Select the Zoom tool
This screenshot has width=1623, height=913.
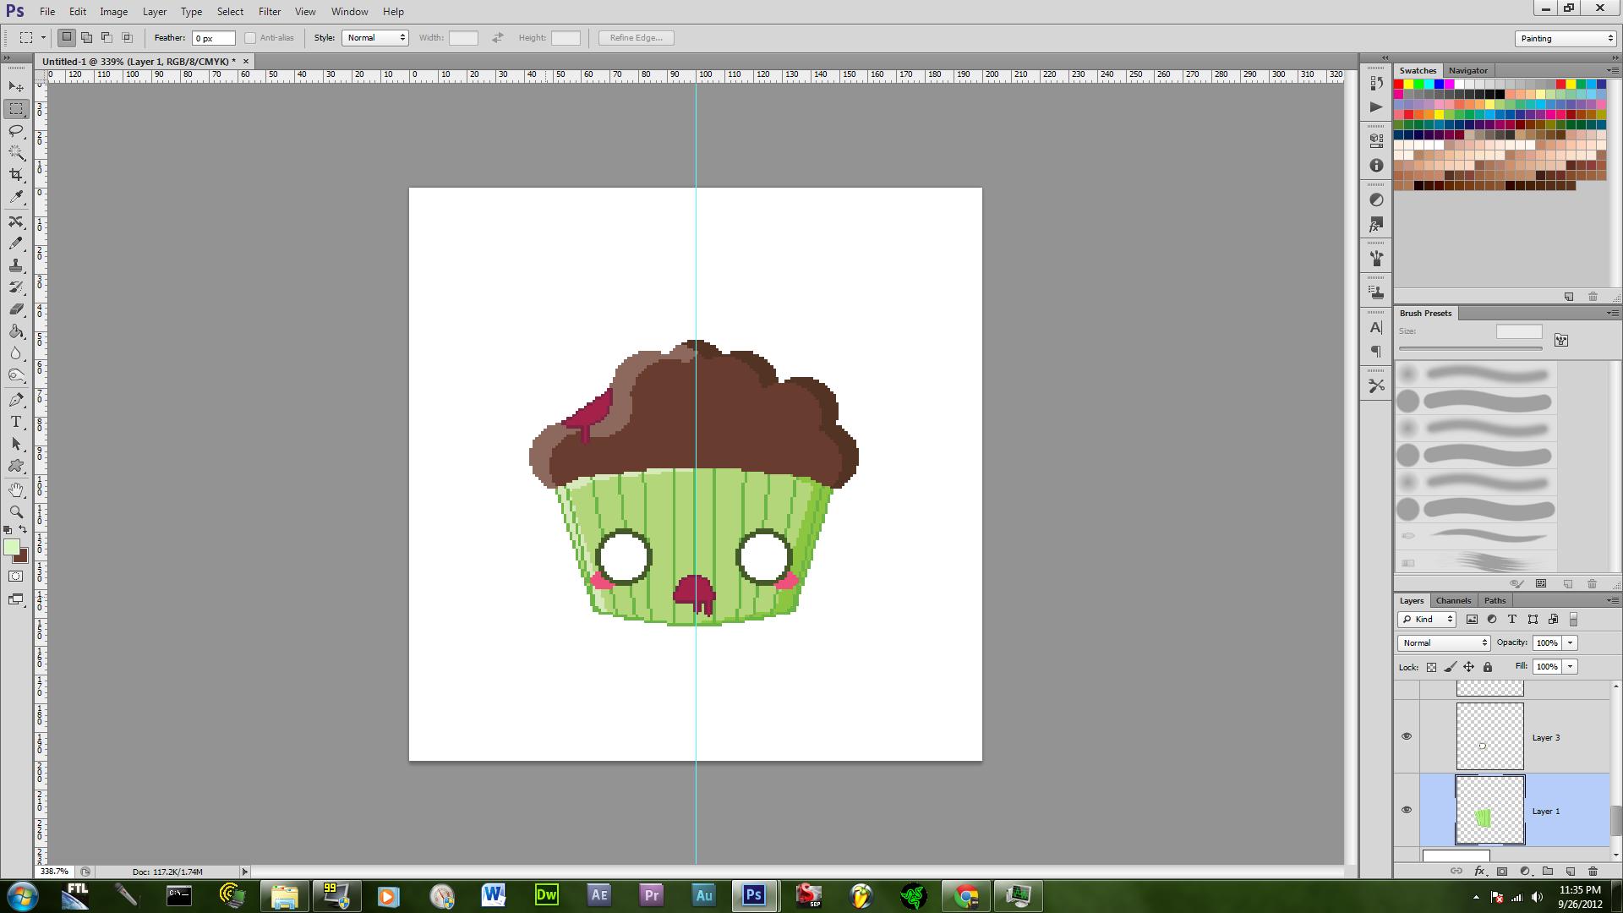coord(16,512)
